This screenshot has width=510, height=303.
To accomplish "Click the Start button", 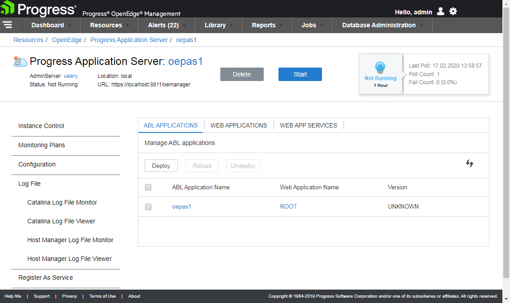I will click(300, 74).
